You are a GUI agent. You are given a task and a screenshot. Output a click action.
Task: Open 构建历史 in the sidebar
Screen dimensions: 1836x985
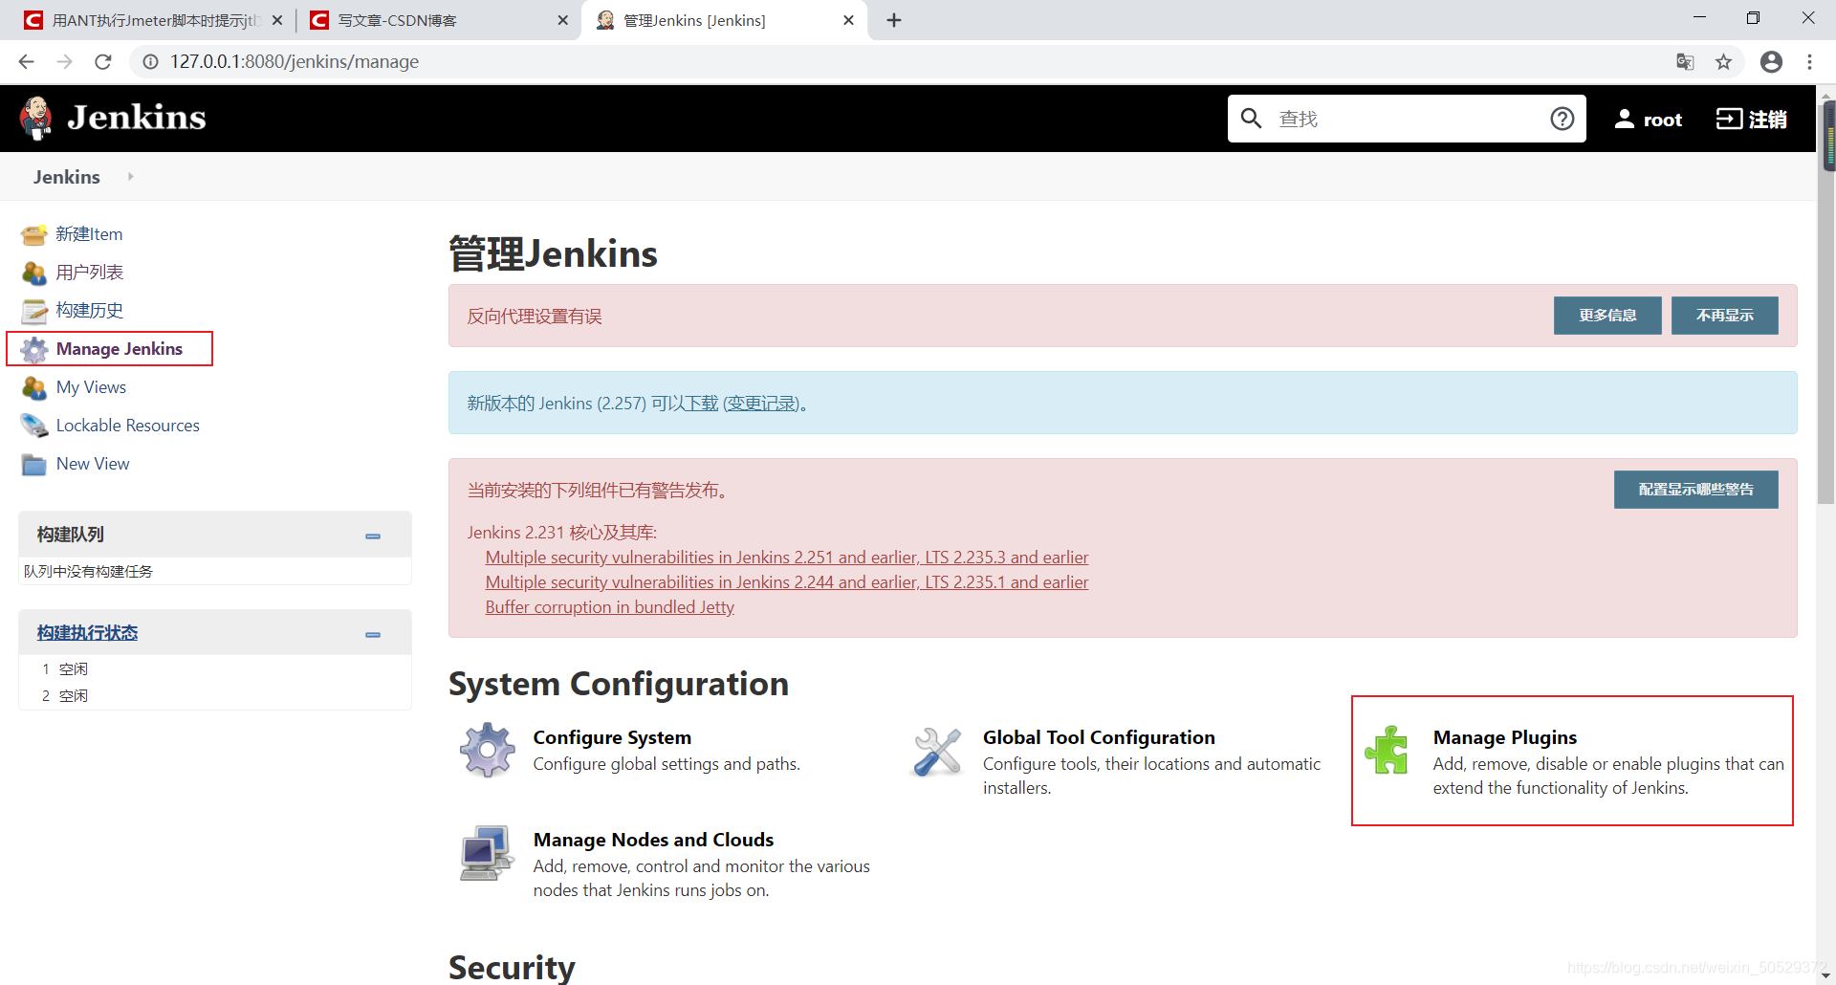tap(90, 311)
